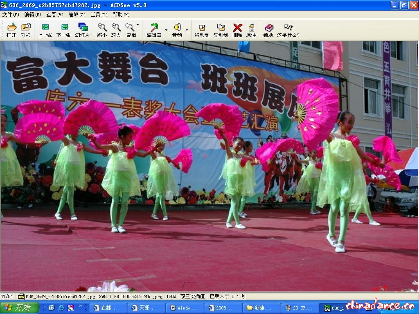Viewport: 419px width, 314px height.
Task: Open the 浏览 (Browse) view
Action: 25,30
